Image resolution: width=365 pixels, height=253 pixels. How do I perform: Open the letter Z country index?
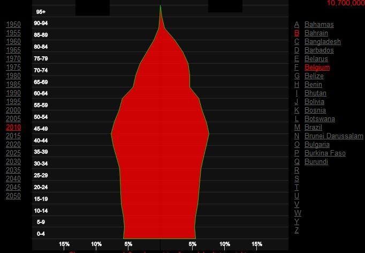296,230
